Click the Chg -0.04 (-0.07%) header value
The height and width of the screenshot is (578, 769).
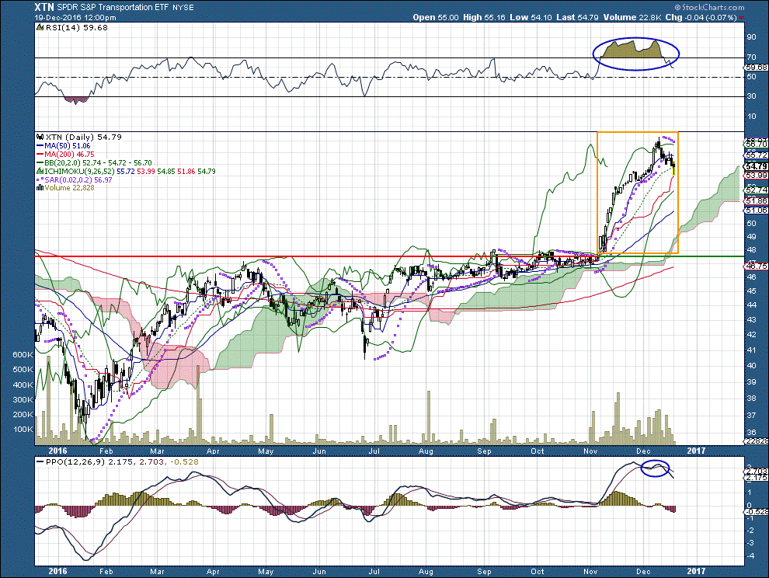(x=701, y=17)
